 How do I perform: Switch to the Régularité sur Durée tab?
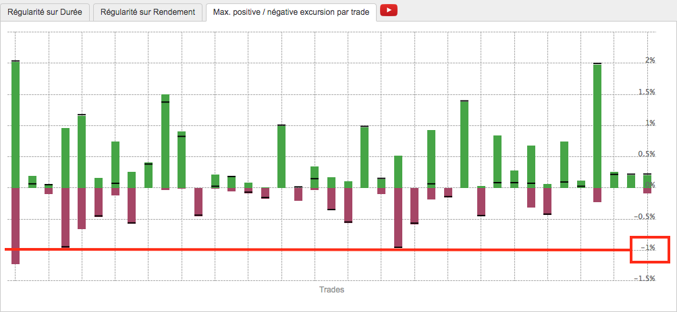[45, 12]
